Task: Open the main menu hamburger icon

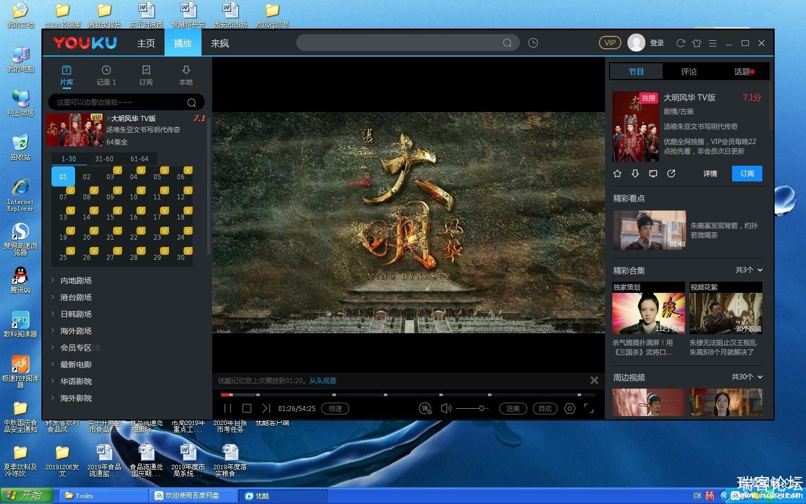Action: 713,43
